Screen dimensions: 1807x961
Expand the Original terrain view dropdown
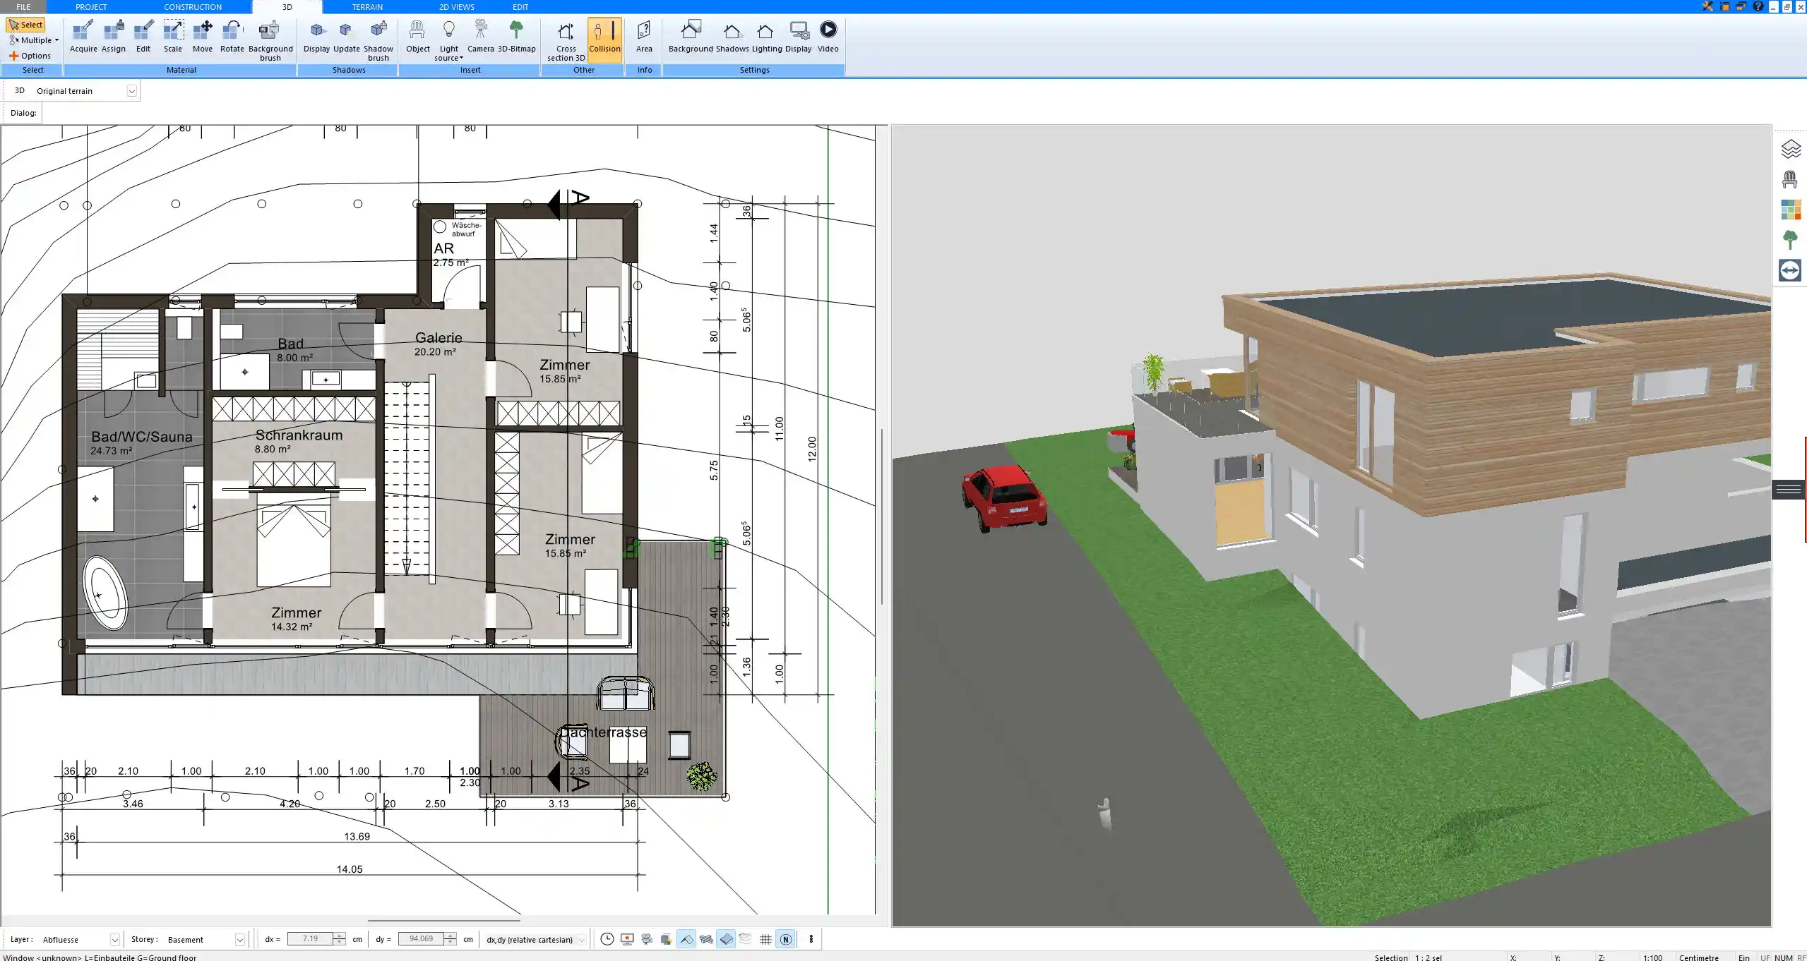(131, 91)
